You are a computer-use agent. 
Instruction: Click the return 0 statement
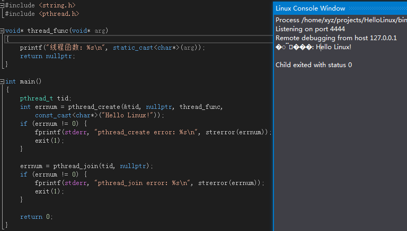37,217
